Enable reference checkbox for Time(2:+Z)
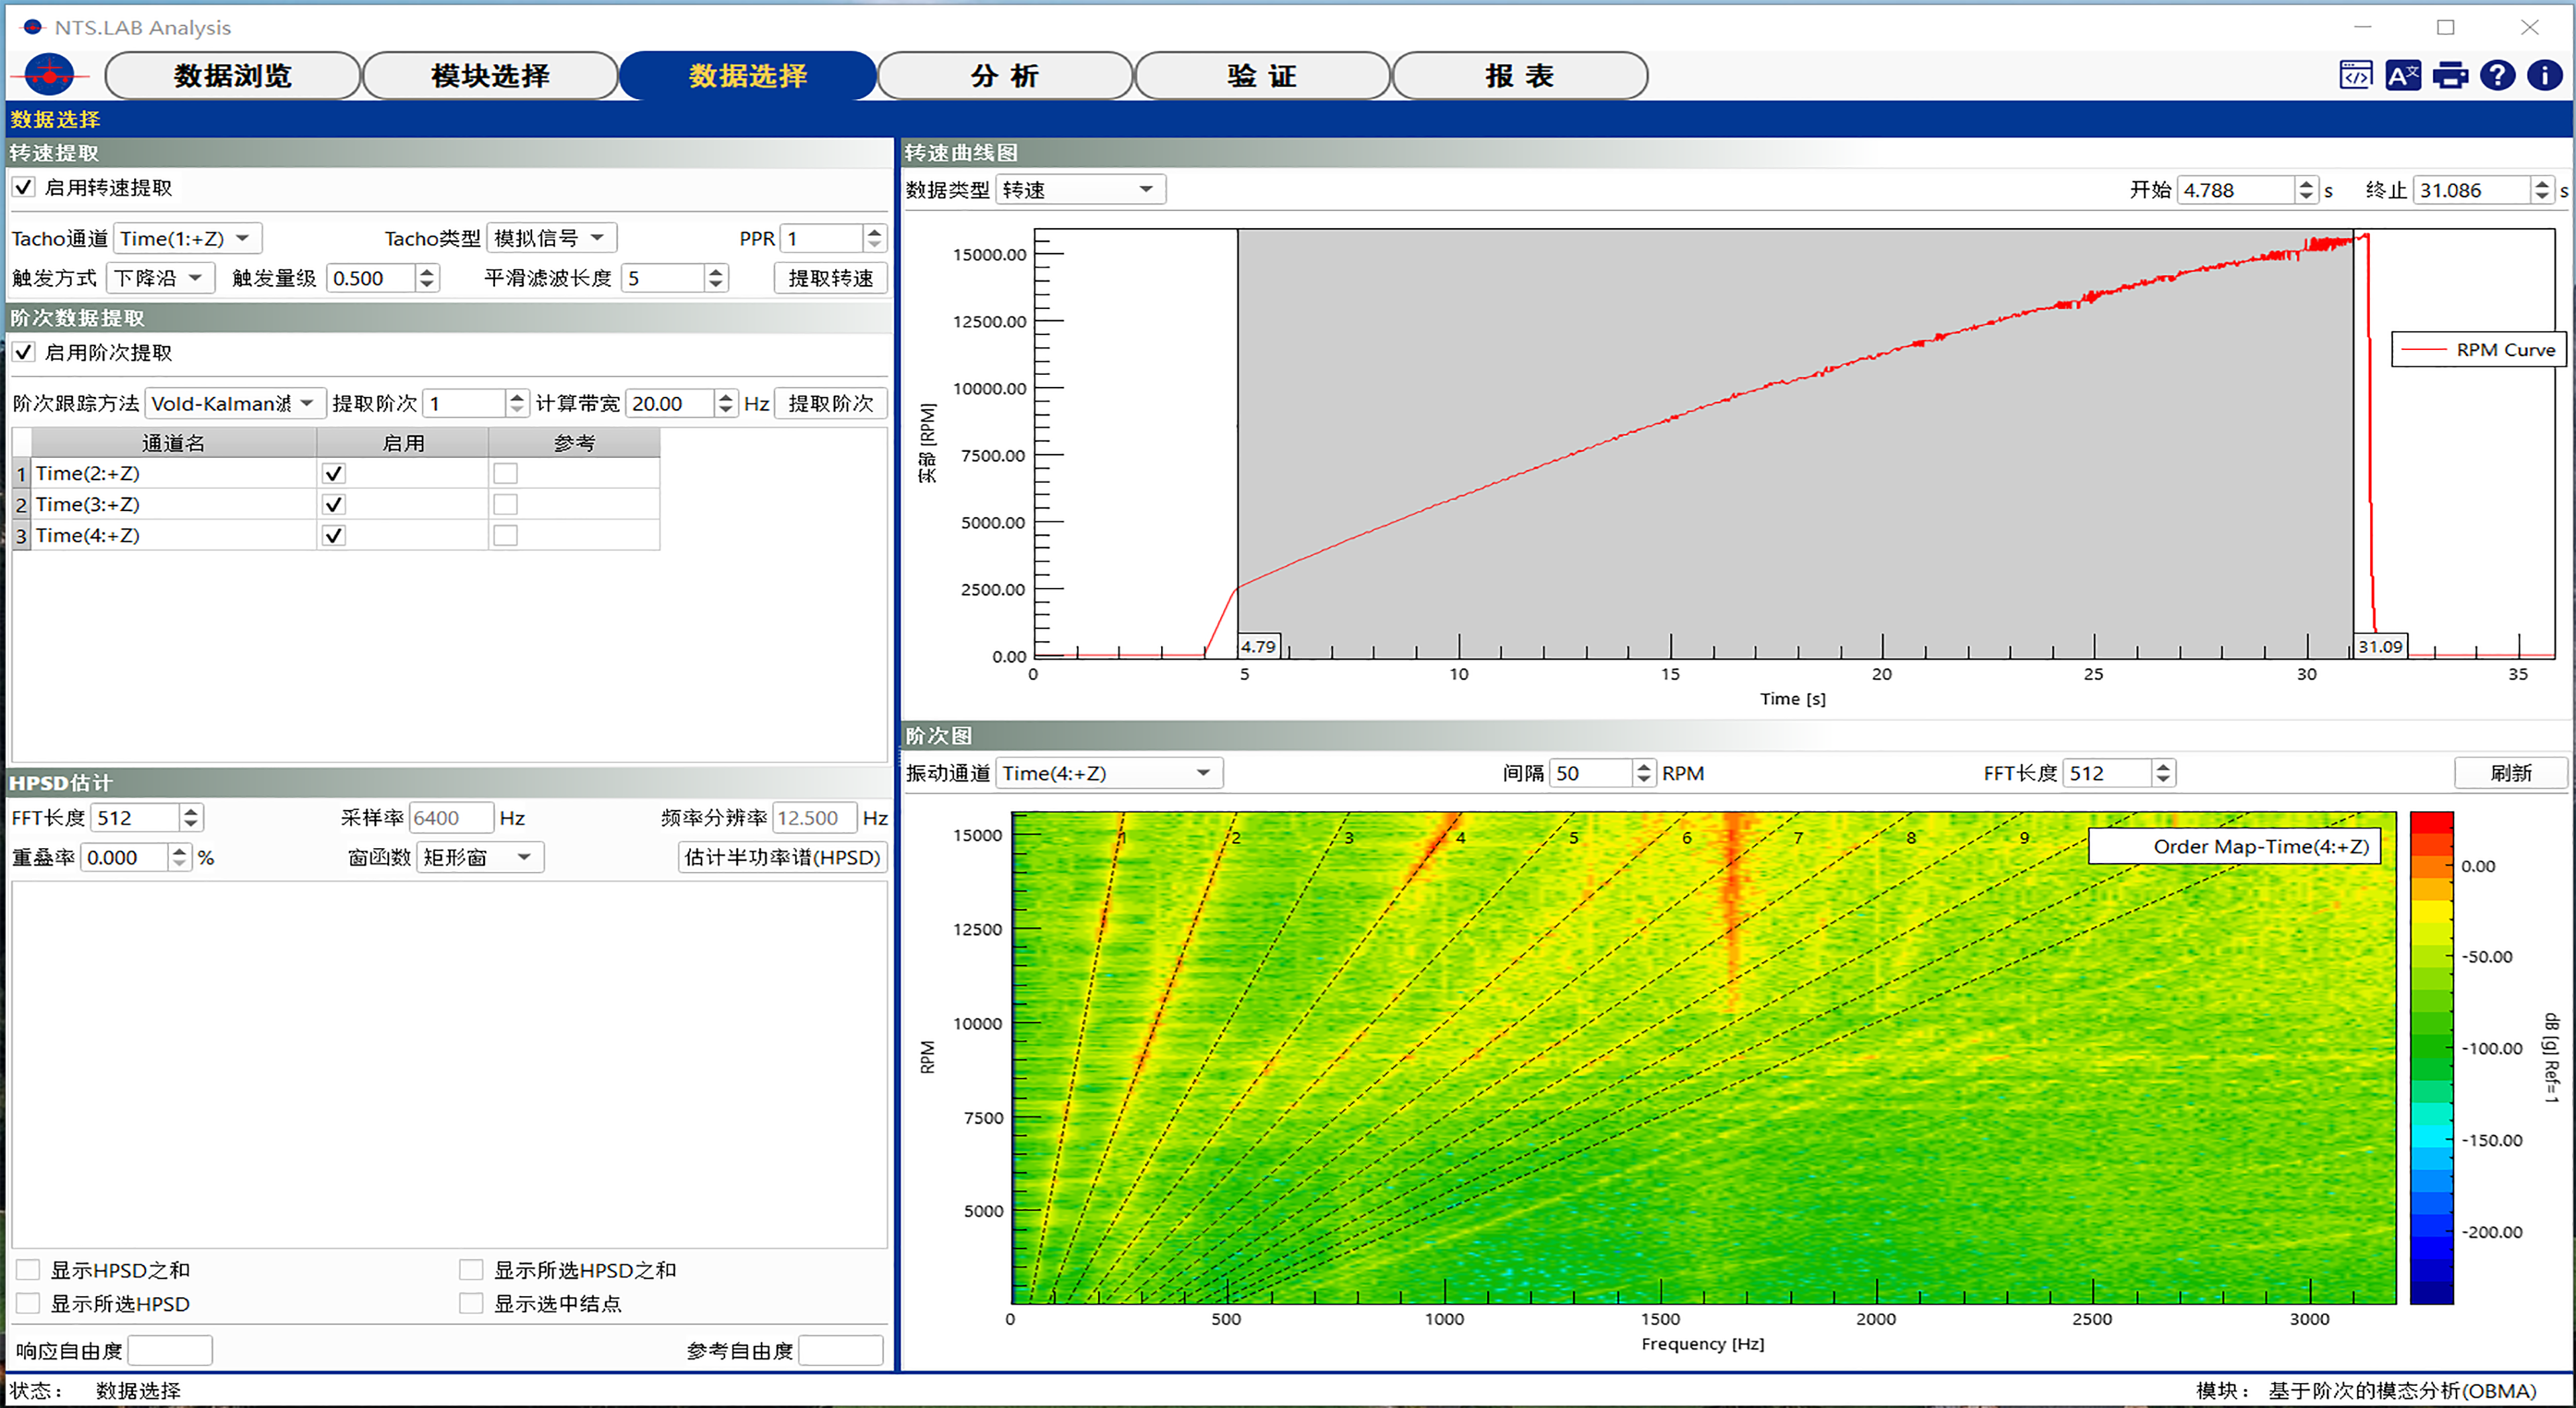Image resolution: width=2576 pixels, height=1408 pixels. click(505, 473)
